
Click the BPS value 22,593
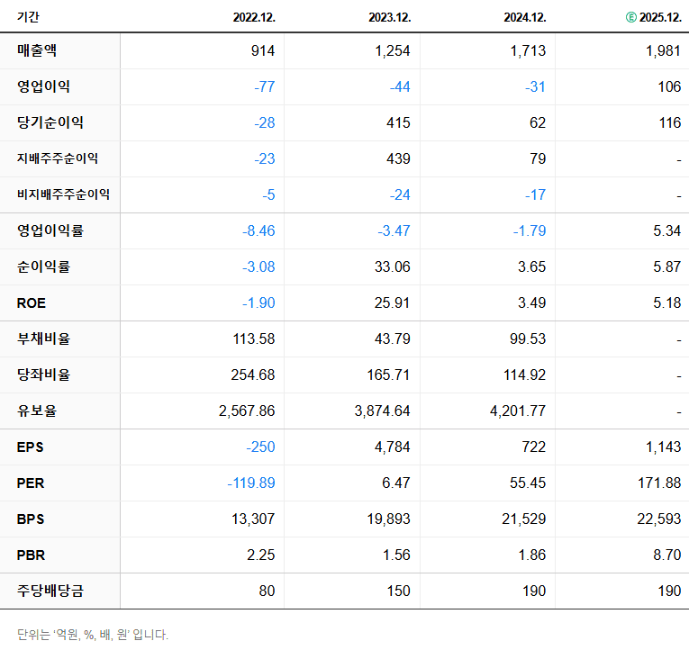click(659, 519)
